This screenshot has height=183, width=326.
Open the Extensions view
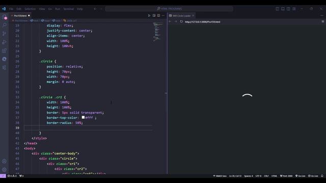5,51
